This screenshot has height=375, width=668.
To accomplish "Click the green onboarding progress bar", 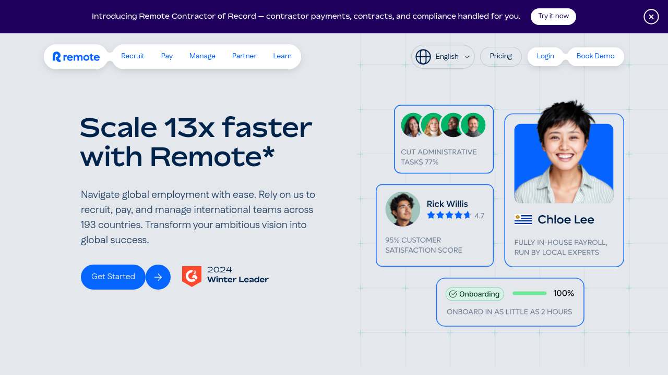I will pos(529,293).
